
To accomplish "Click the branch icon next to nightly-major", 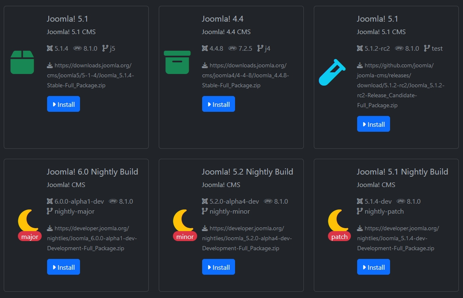I will tap(50, 212).
